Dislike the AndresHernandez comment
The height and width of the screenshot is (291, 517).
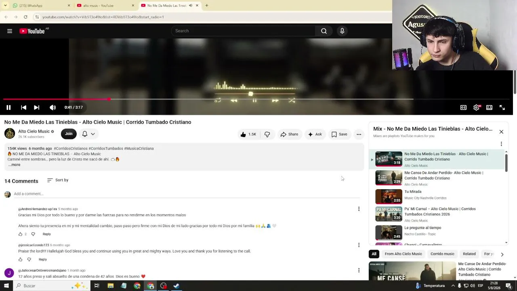(x=33, y=234)
